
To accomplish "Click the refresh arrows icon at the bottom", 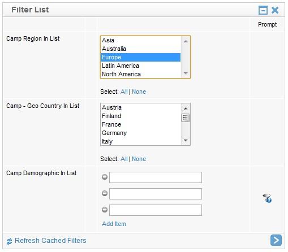I will click(x=9, y=241).
